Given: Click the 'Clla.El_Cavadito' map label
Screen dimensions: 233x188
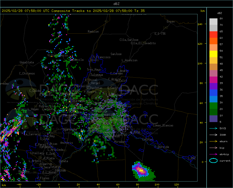Looking at the screenshot, I should click(143, 43).
